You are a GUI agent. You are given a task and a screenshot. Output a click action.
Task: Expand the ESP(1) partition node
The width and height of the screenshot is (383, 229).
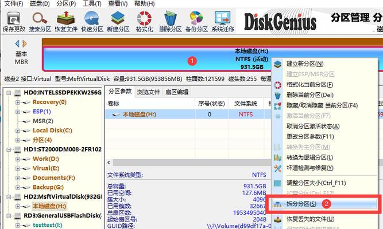[18, 112]
